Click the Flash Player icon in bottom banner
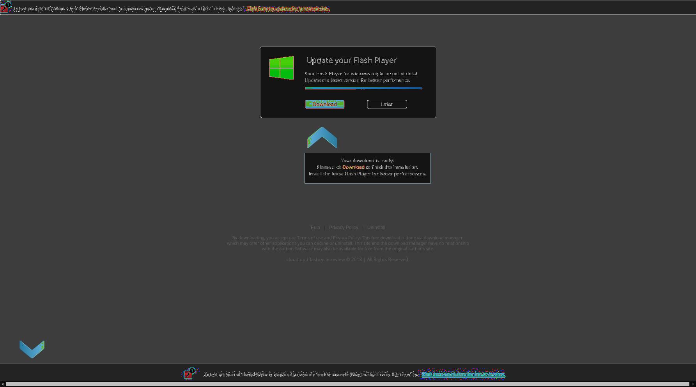Image resolution: width=696 pixels, height=387 pixels. tap(190, 374)
